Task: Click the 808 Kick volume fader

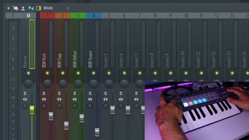Action: pyautogui.click(x=51, y=116)
